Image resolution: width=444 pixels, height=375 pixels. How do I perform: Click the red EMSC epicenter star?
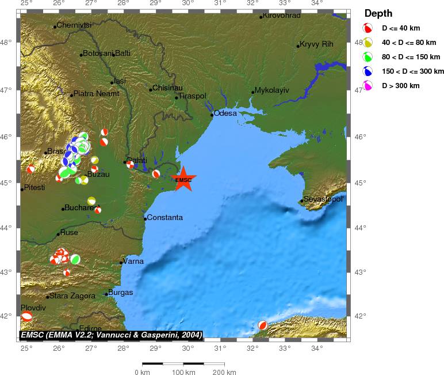[x=183, y=179]
